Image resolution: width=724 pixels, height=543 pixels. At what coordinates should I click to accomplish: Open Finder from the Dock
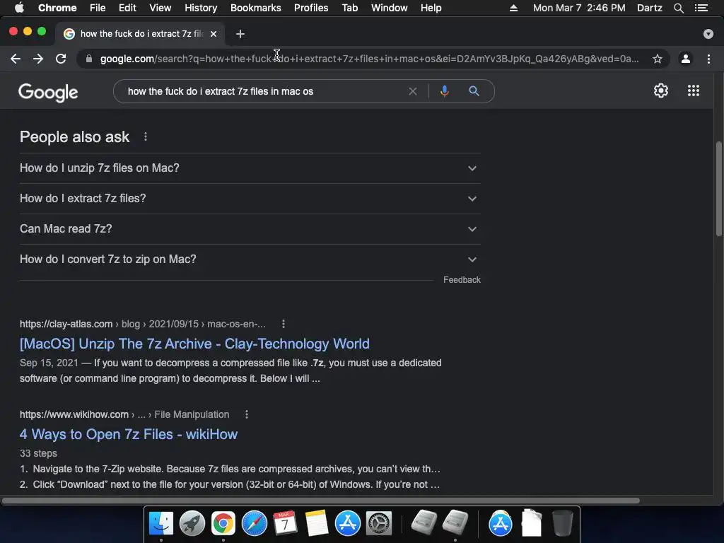(x=160, y=524)
